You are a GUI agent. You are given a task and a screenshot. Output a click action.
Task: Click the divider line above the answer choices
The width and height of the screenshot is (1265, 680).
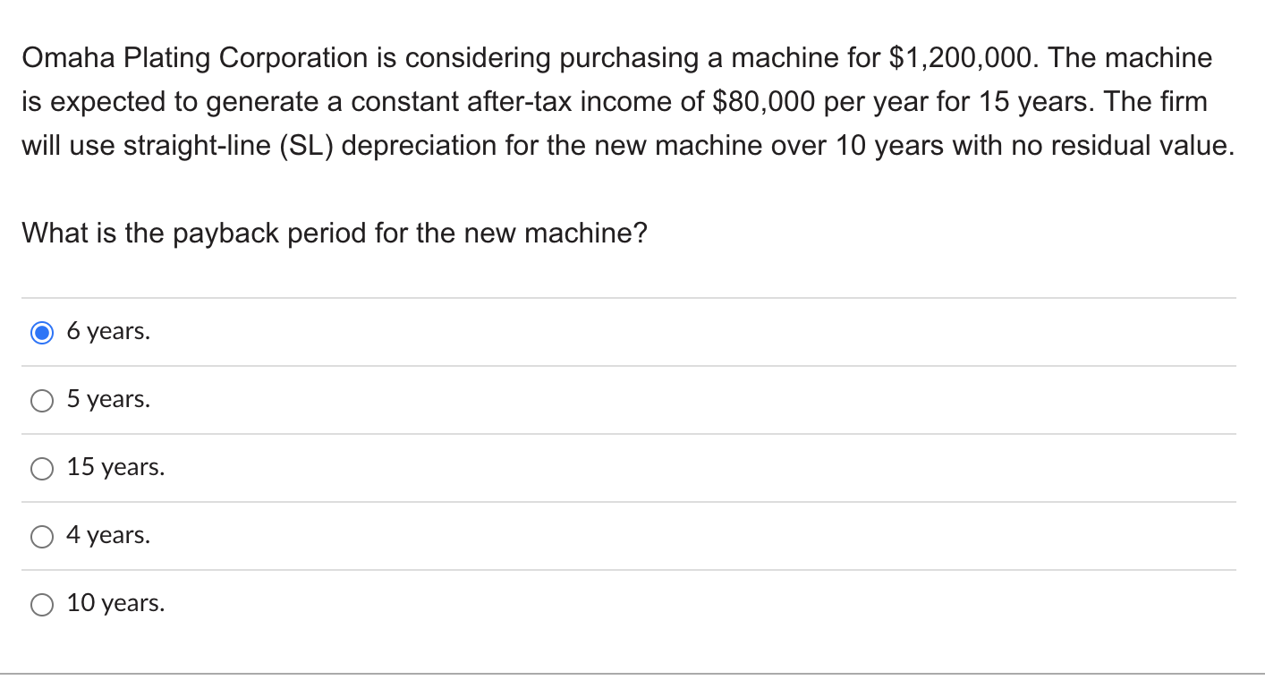626,298
